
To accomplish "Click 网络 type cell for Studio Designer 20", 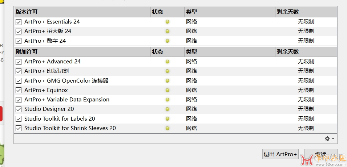I will tap(191, 109).
